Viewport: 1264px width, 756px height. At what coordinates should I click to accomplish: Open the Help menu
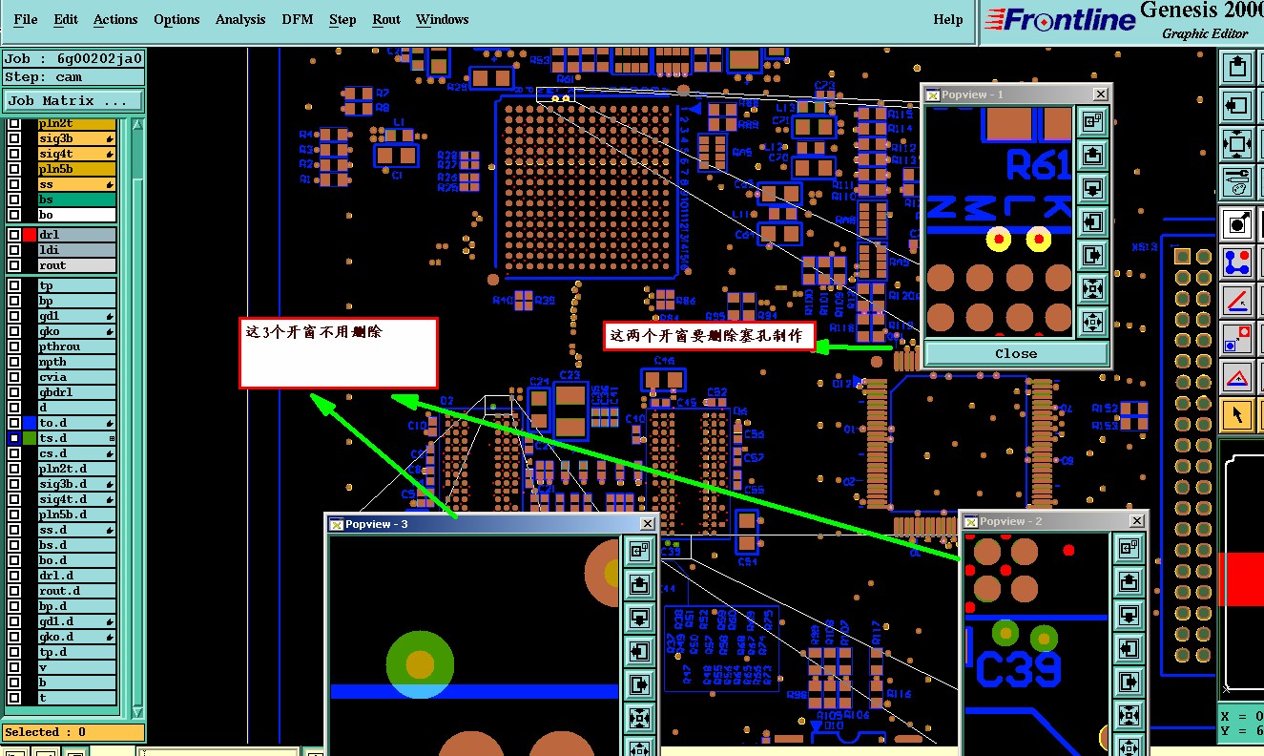[947, 19]
